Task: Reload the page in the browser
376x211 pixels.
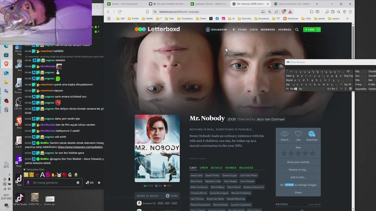Action: point(120,12)
